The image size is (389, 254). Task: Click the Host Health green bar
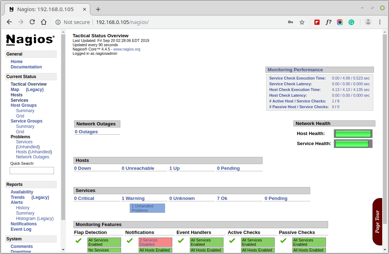[x=353, y=134]
